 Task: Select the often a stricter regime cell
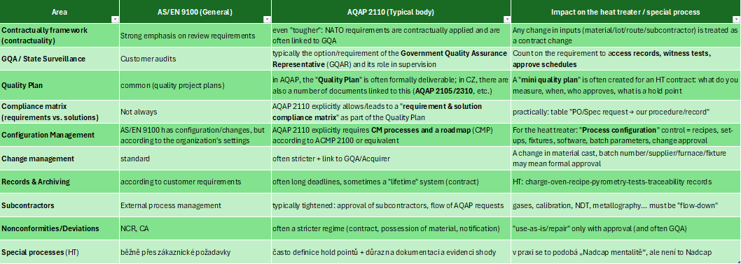[392, 228]
